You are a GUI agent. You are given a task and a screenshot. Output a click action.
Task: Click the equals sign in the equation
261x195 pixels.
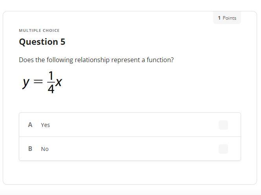[38, 82]
